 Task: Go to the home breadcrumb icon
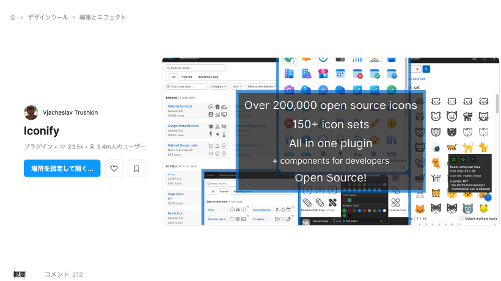tap(13, 17)
